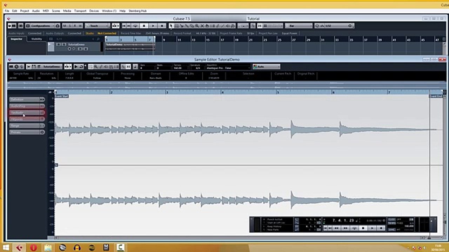Select the Zoom tool in Sample Editor toolbar
The image size is (449, 252).
[x=96, y=66]
